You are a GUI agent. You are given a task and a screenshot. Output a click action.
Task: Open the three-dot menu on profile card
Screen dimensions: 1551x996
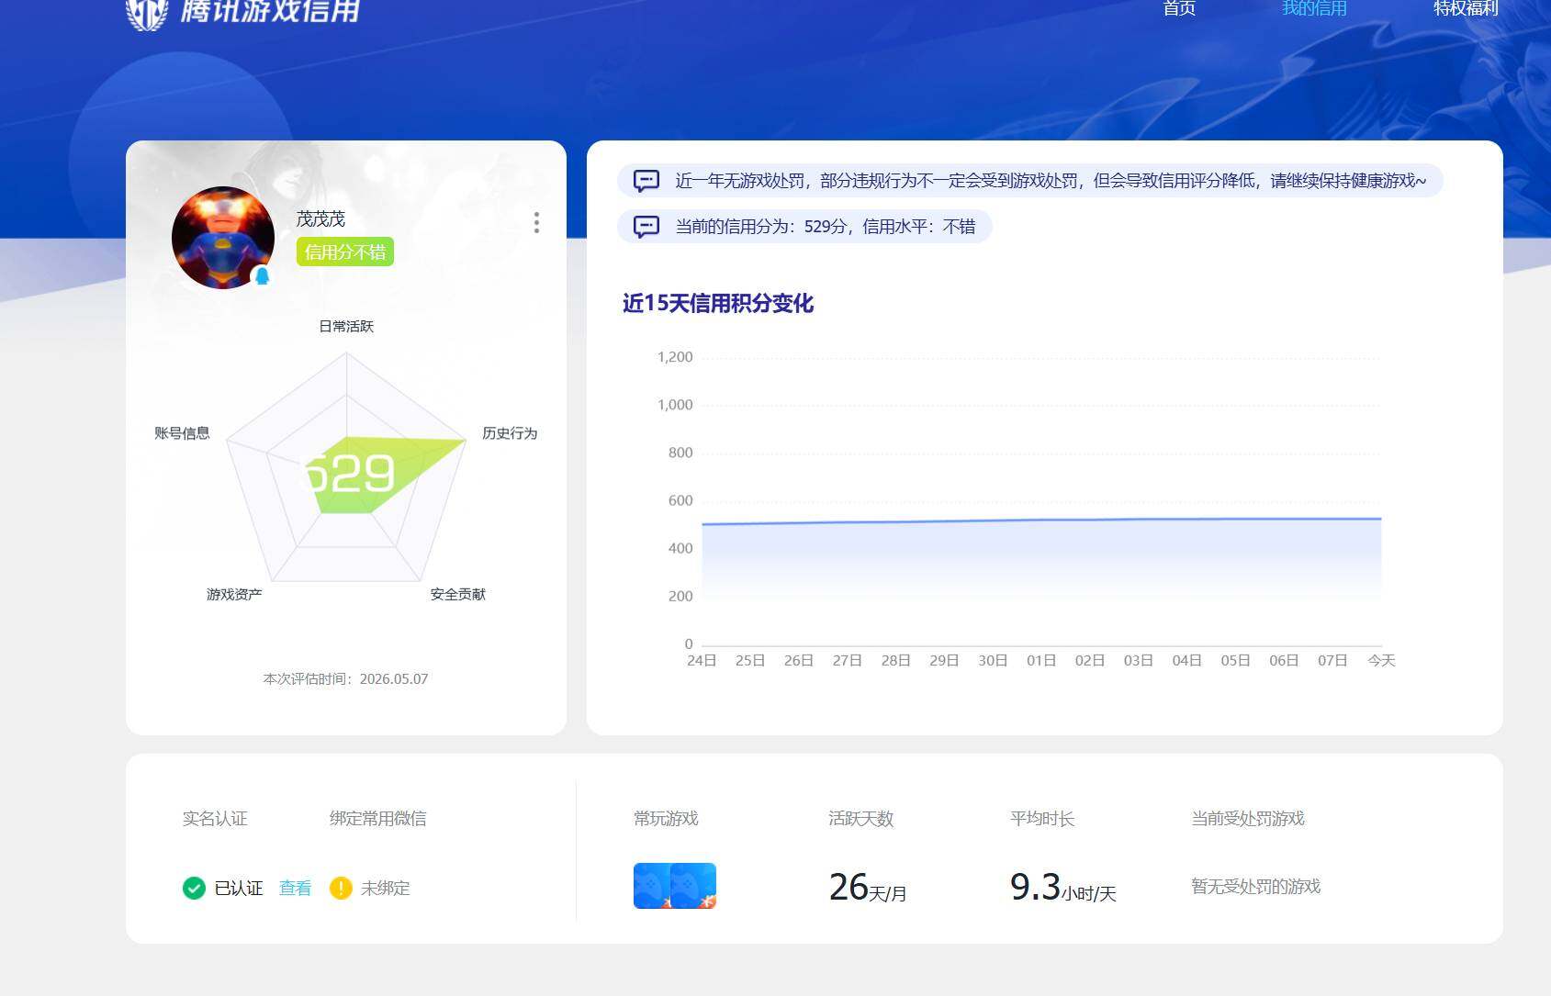536,222
